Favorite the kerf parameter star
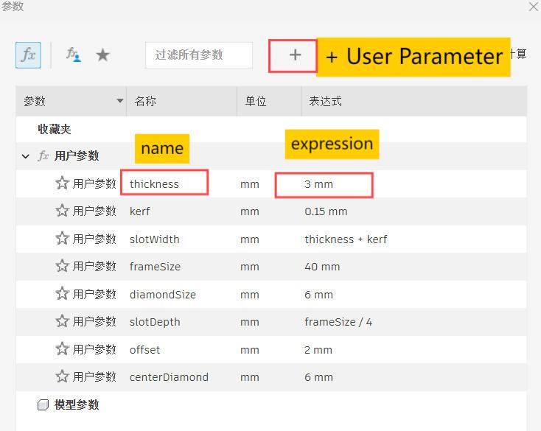Screen dimensions: 541x431 click(x=62, y=211)
